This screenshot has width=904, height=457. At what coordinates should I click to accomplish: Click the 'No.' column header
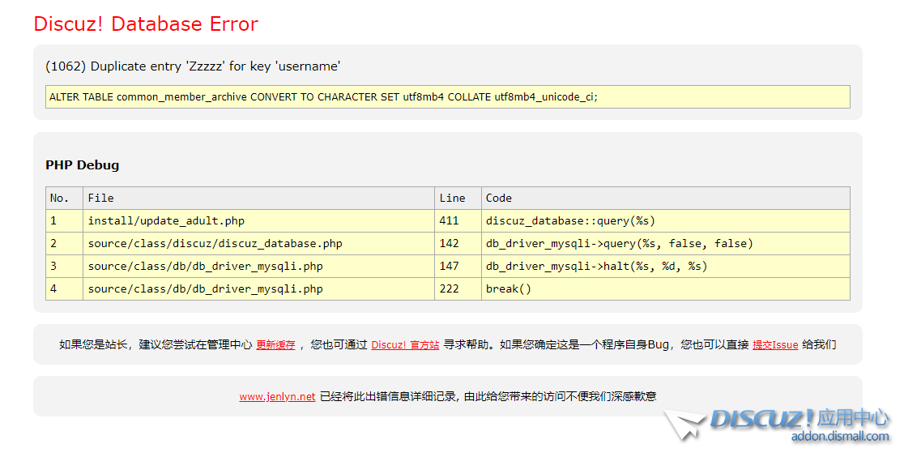(65, 198)
